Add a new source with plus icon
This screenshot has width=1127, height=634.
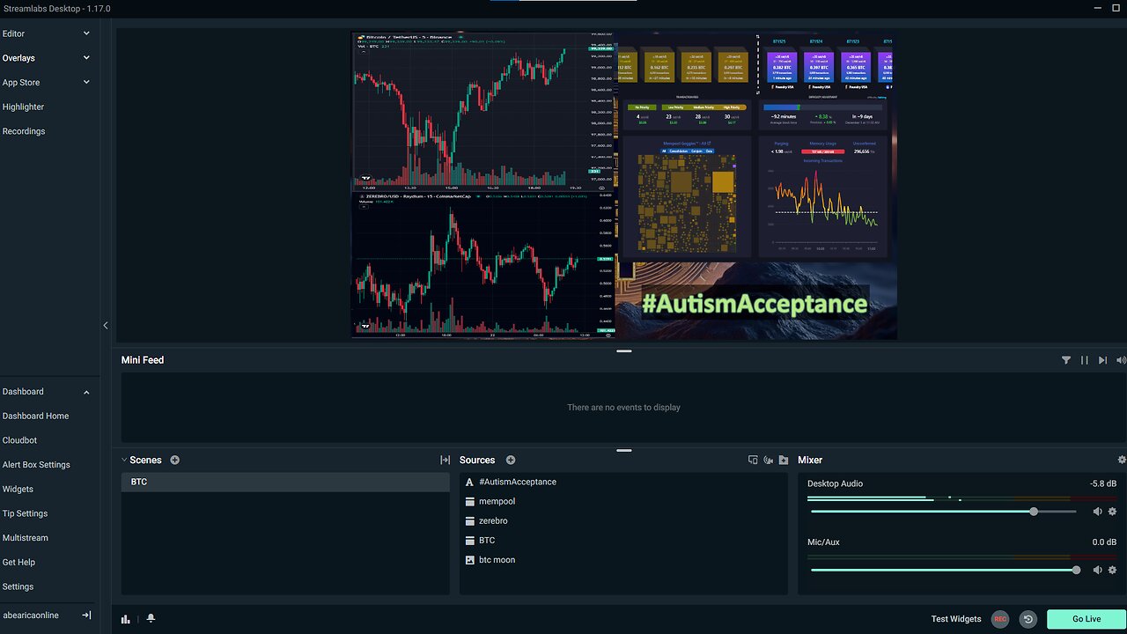click(511, 460)
